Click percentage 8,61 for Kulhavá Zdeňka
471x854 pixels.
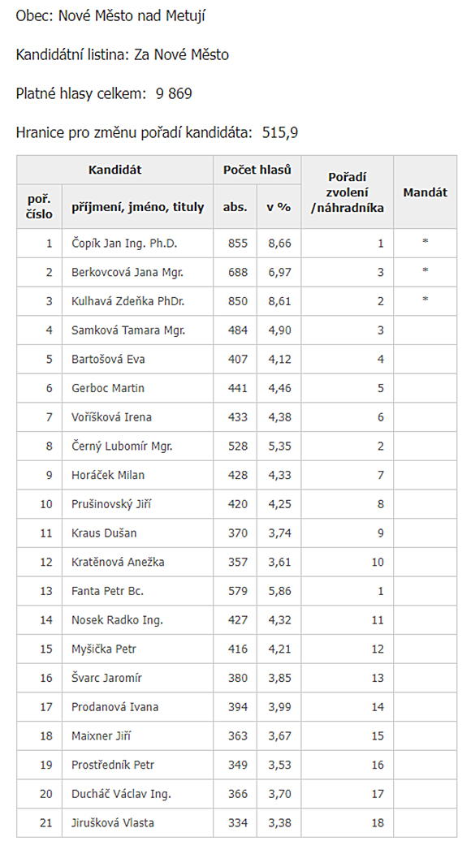click(279, 301)
